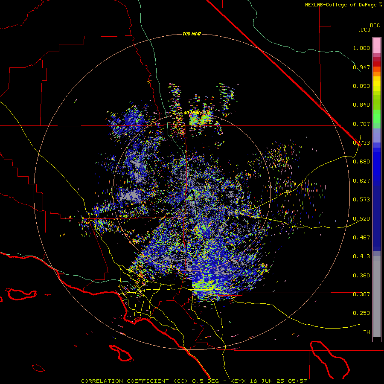Pick the bright green color bar segment

pos(377,116)
